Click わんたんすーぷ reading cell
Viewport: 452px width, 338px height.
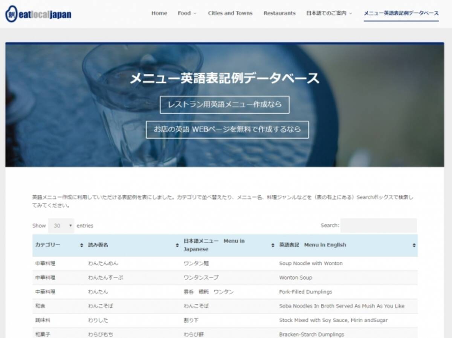point(105,278)
